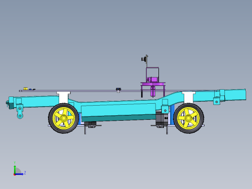Select the purple camera gimbal bracket
Viewport: 252px width, 189px height.
point(153,82)
